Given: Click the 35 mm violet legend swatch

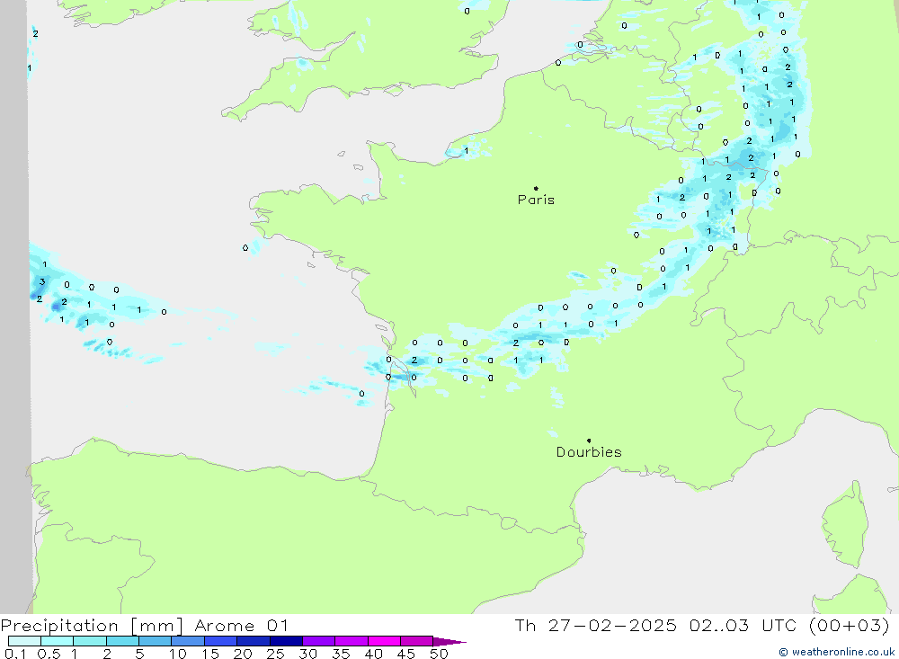Looking at the screenshot, I should [x=352, y=641].
